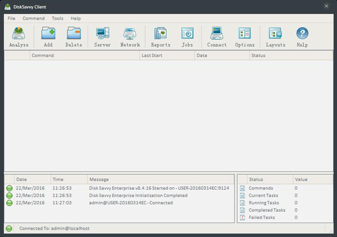
Task: Click green status icon beside 'Started on' log
Action: tap(9, 188)
